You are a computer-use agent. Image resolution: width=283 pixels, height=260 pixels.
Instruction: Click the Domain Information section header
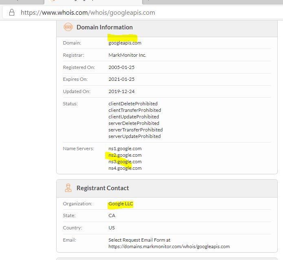tap(104, 27)
